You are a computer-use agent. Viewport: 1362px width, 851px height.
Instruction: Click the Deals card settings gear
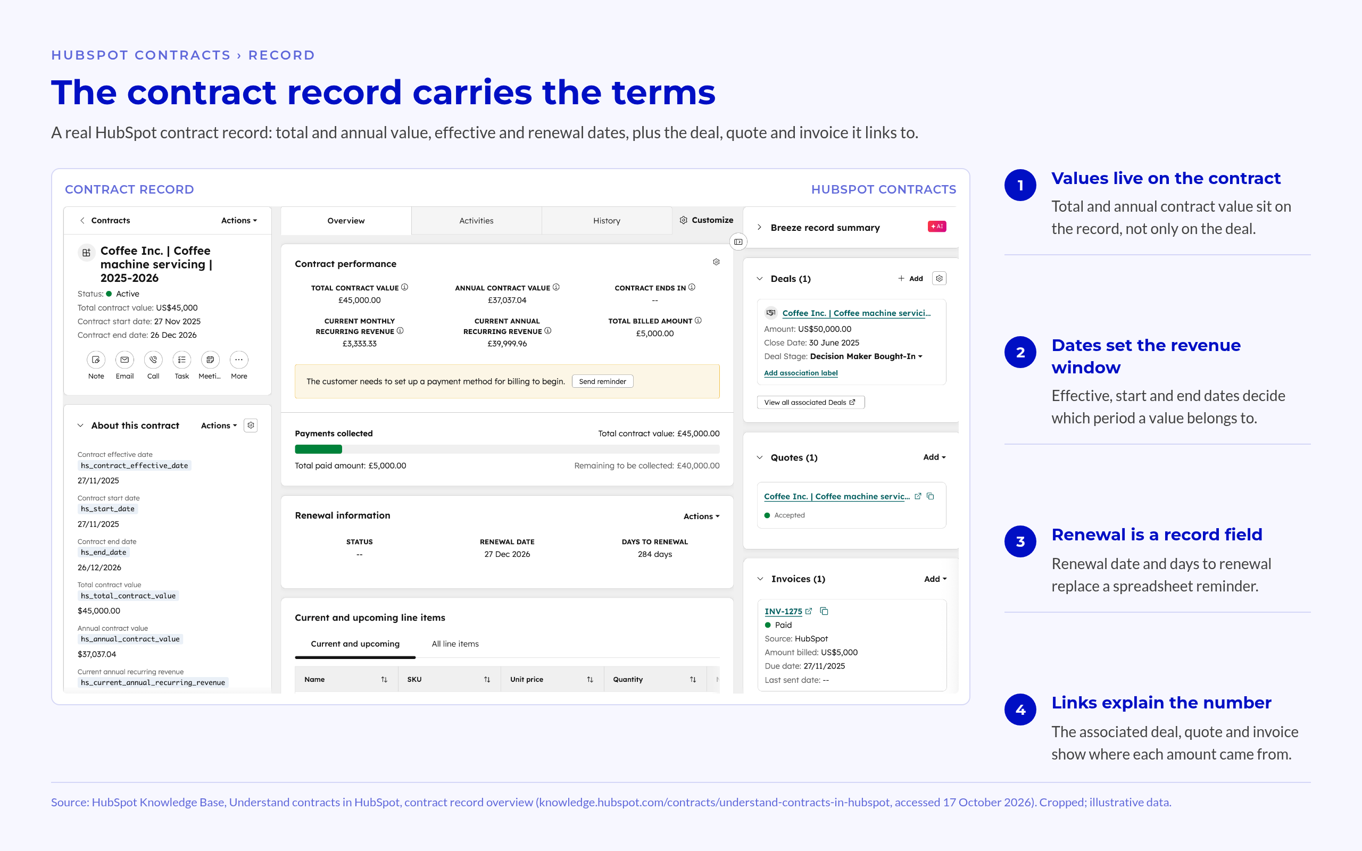pyautogui.click(x=939, y=279)
